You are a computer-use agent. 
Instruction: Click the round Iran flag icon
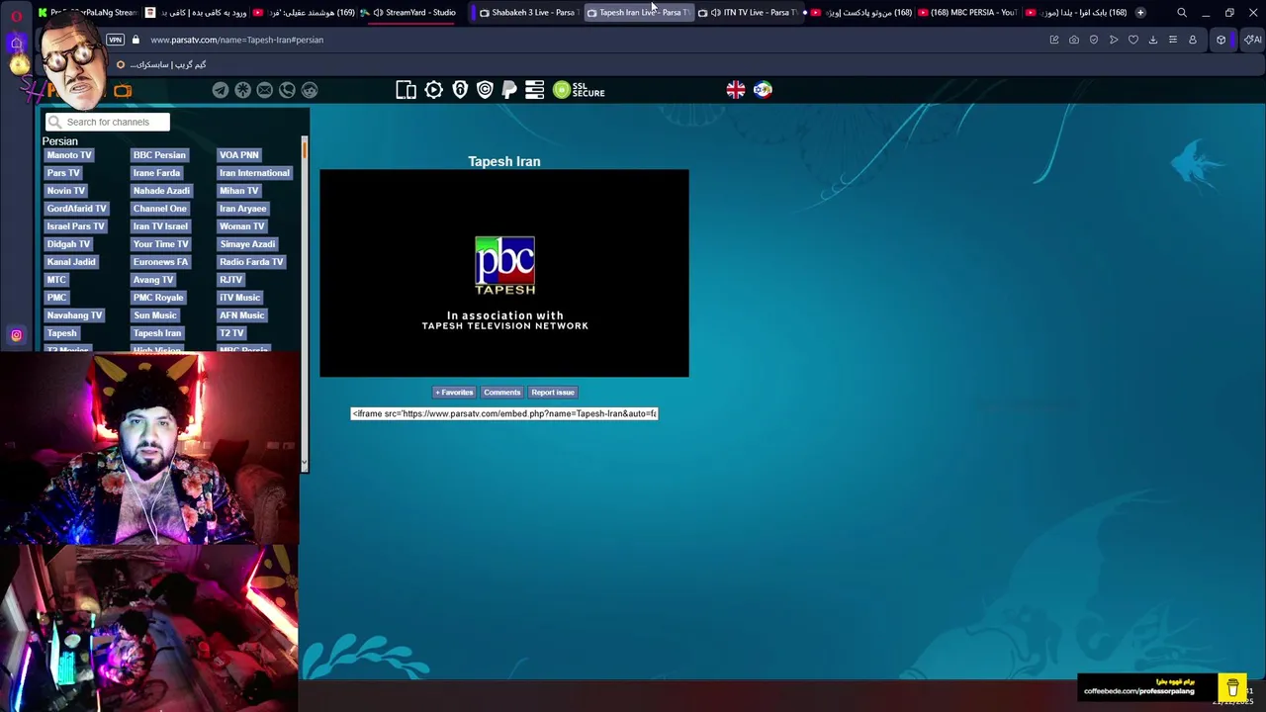(763, 90)
